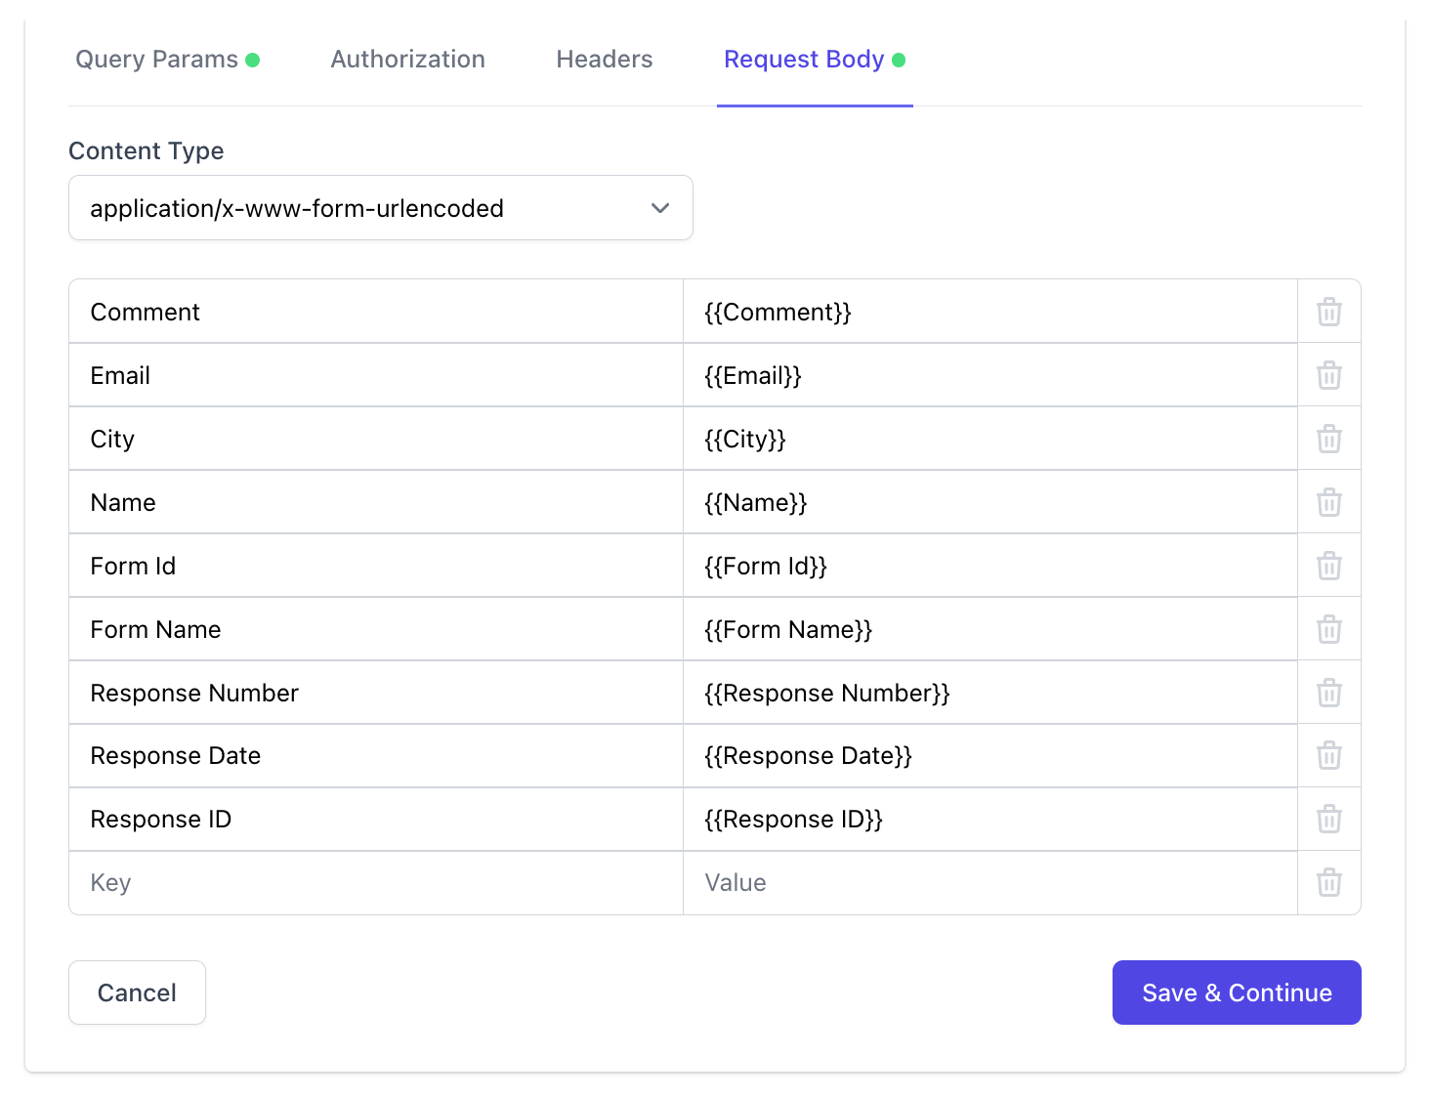This screenshot has width=1430, height=1098.
Task: Click the Content Type chevron arrow
Action: pyautogui.click(x=659, y=207)
